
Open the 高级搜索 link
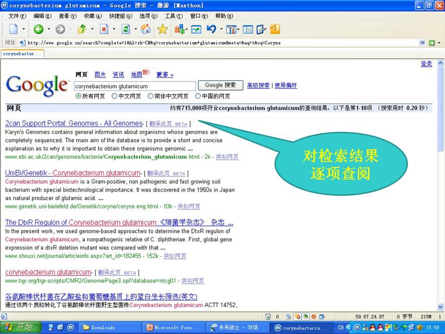(258, 85)
